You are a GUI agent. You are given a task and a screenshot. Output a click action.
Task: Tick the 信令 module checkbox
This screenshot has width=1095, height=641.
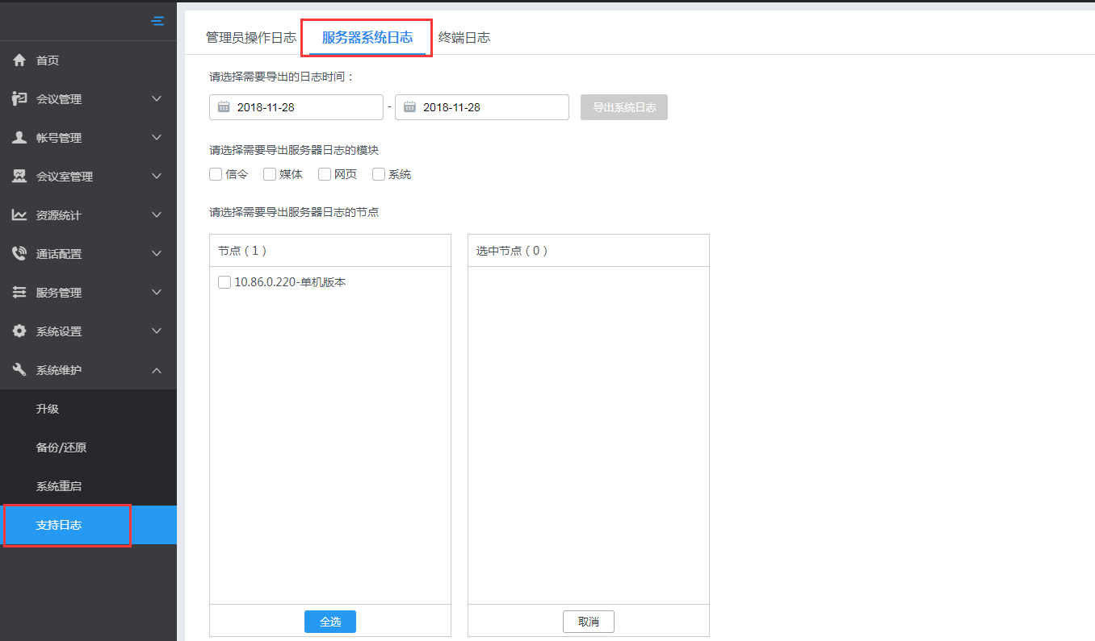point(216,174)
